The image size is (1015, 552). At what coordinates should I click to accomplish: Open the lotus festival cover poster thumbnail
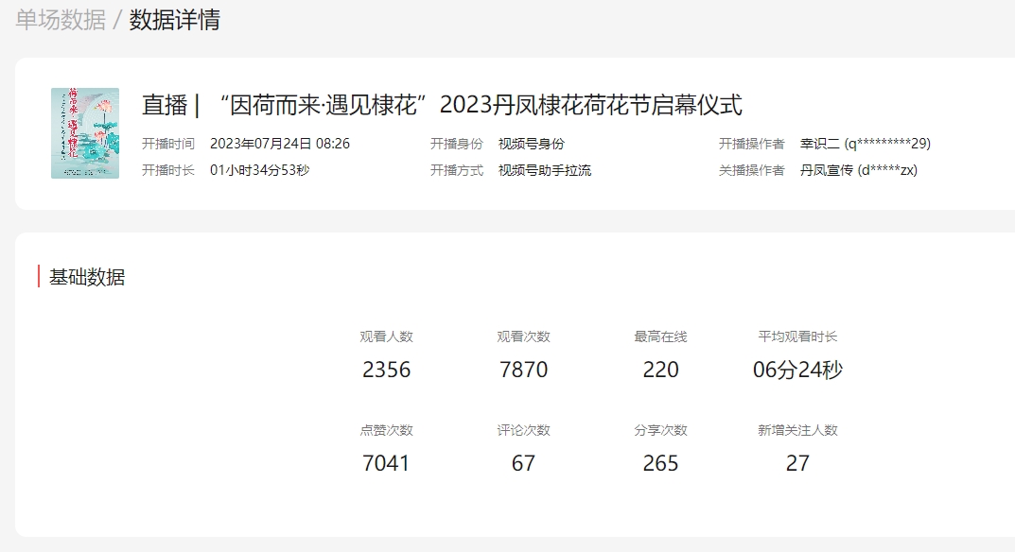(85, 133)
